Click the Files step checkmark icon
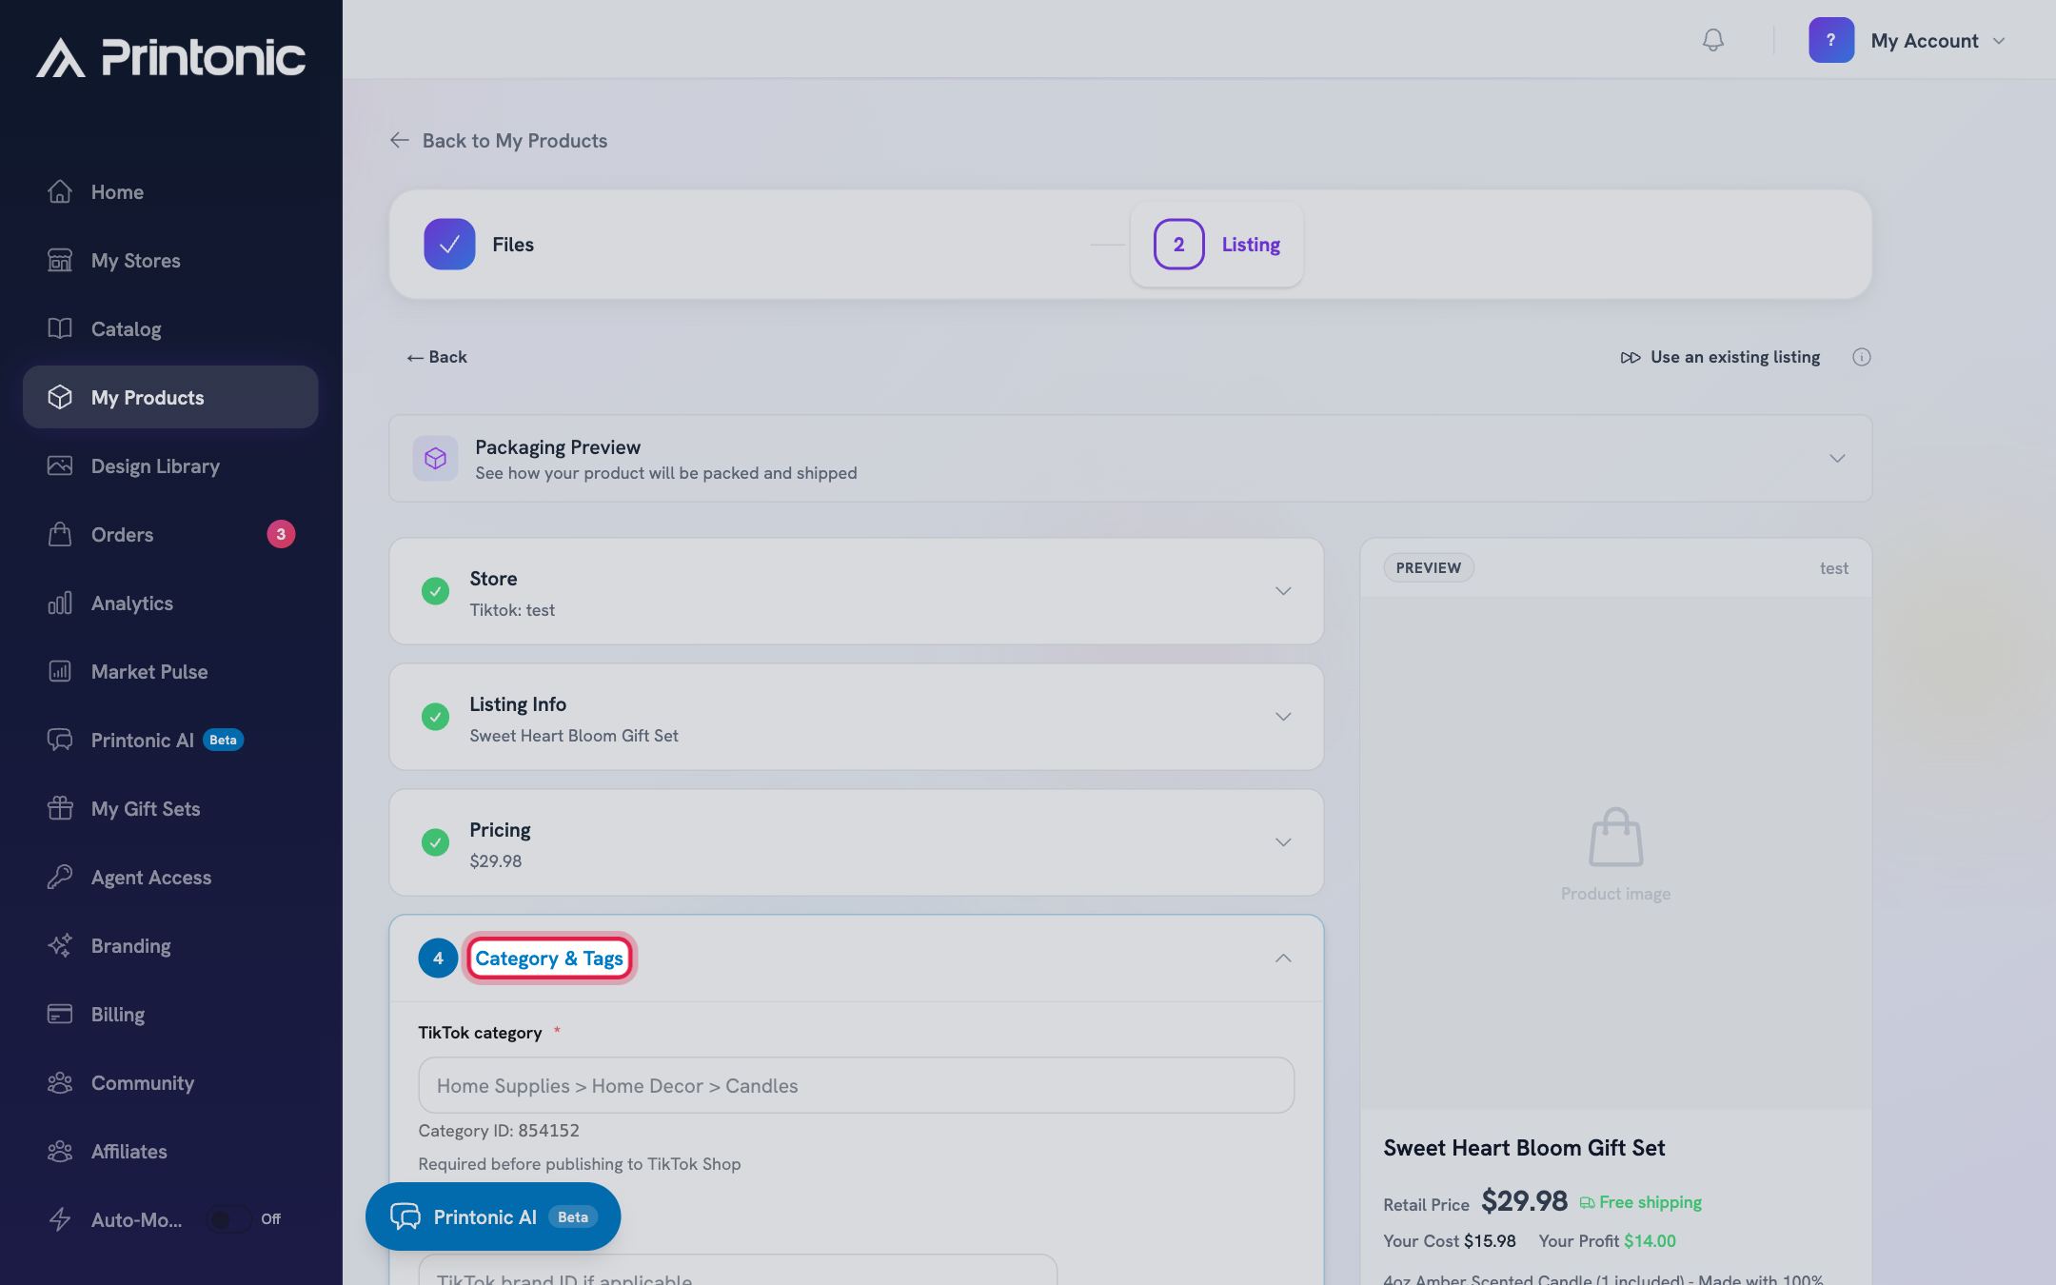Image resolution: width=2056 pixels, height=1285 pixels. pos(449,245)
